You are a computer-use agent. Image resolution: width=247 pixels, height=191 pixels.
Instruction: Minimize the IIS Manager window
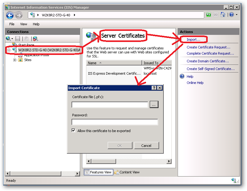pos(226,7)
